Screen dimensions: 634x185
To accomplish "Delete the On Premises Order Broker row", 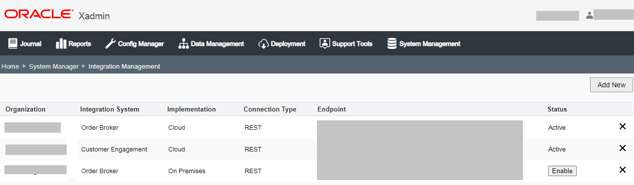I will point(623,170).
